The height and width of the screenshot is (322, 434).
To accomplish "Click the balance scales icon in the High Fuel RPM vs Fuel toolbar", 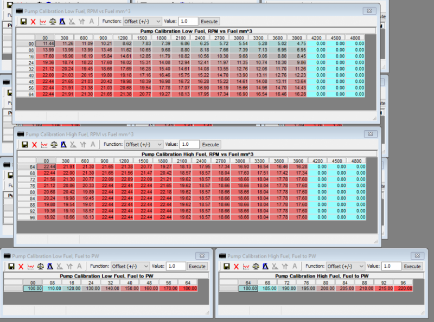I will 53,145.
